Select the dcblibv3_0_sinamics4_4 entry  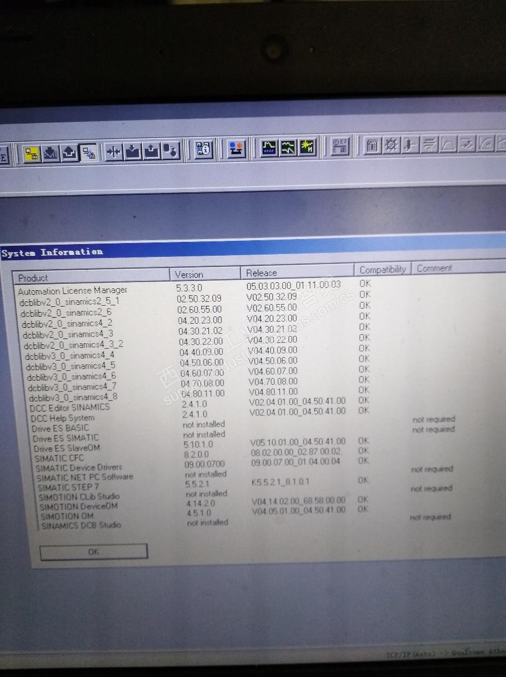pos(70,356)
